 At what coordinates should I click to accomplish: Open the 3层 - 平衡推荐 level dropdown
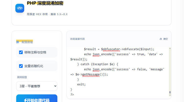[x=37, y=86]
